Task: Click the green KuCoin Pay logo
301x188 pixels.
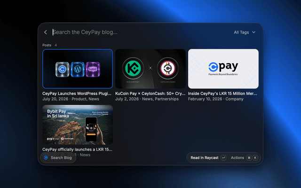Action: [x=133, y=68]
